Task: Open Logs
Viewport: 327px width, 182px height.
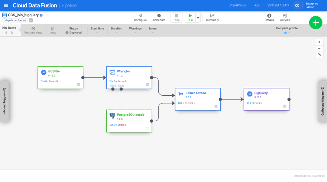Action: [x=53, y=30]
